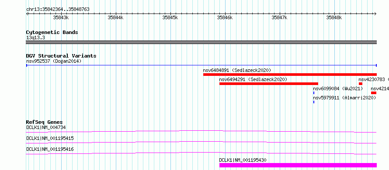Viewport: 389px width, 170px height.
Task: Click the 35846k ruler tick label
Action: pos(225,17)
